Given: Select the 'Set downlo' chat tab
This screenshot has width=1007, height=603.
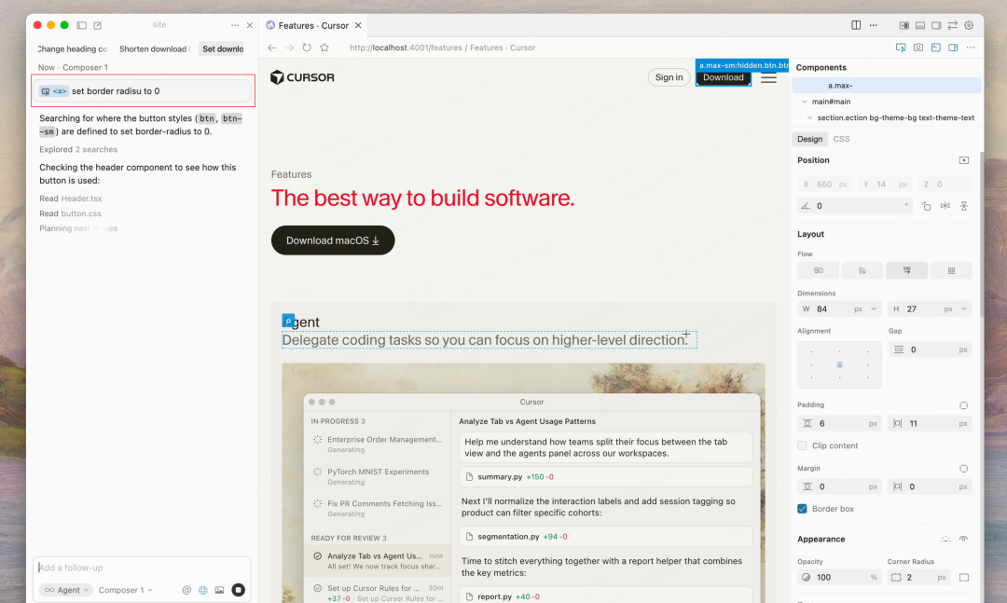Looking at the screenshot, I should pyautogui.click(x=223, y=48).
